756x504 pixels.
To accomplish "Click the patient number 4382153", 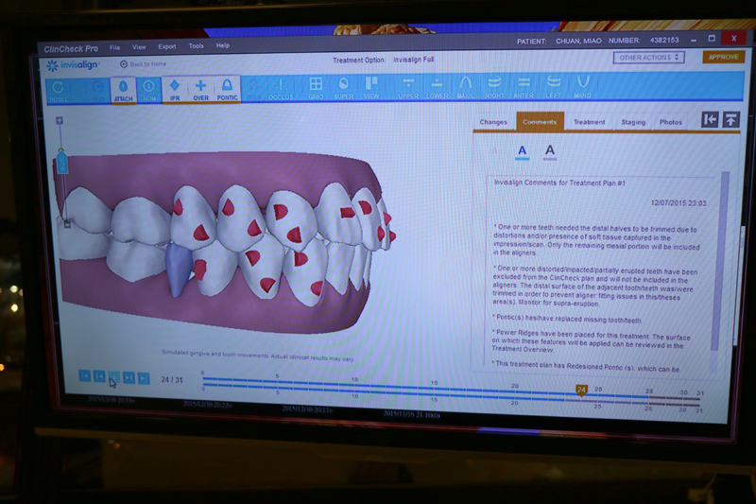I will (x=664, y=40).
